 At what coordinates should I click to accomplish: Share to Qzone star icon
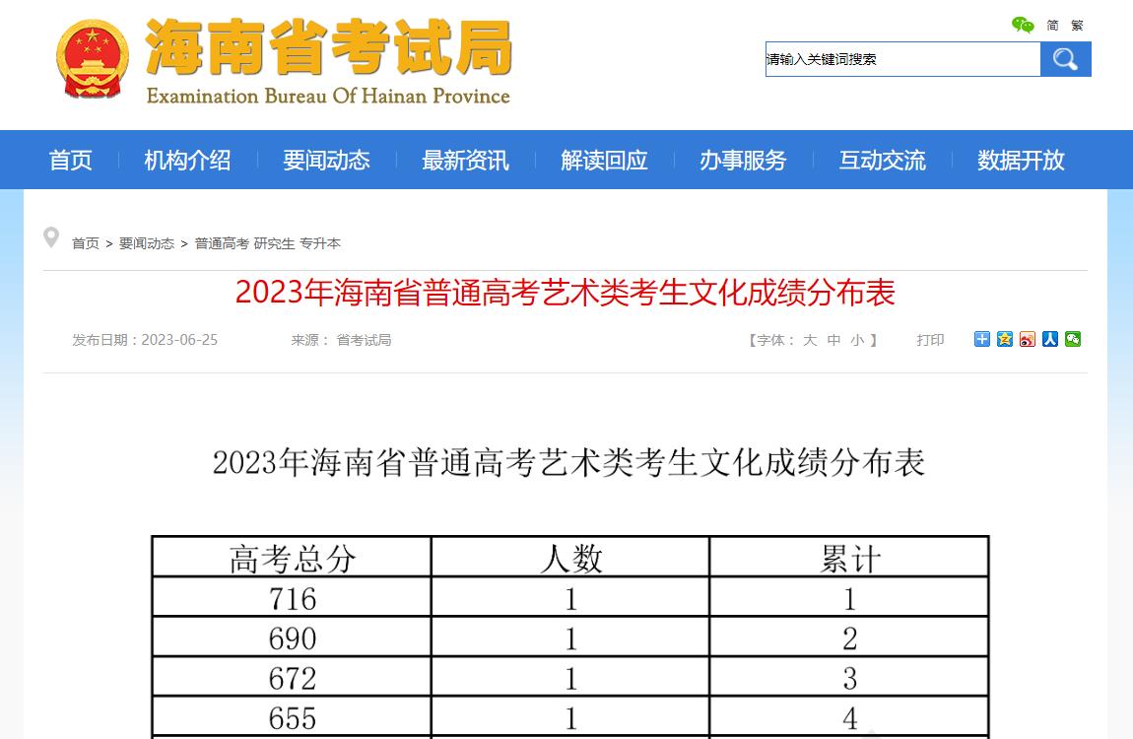(1004, 339)
